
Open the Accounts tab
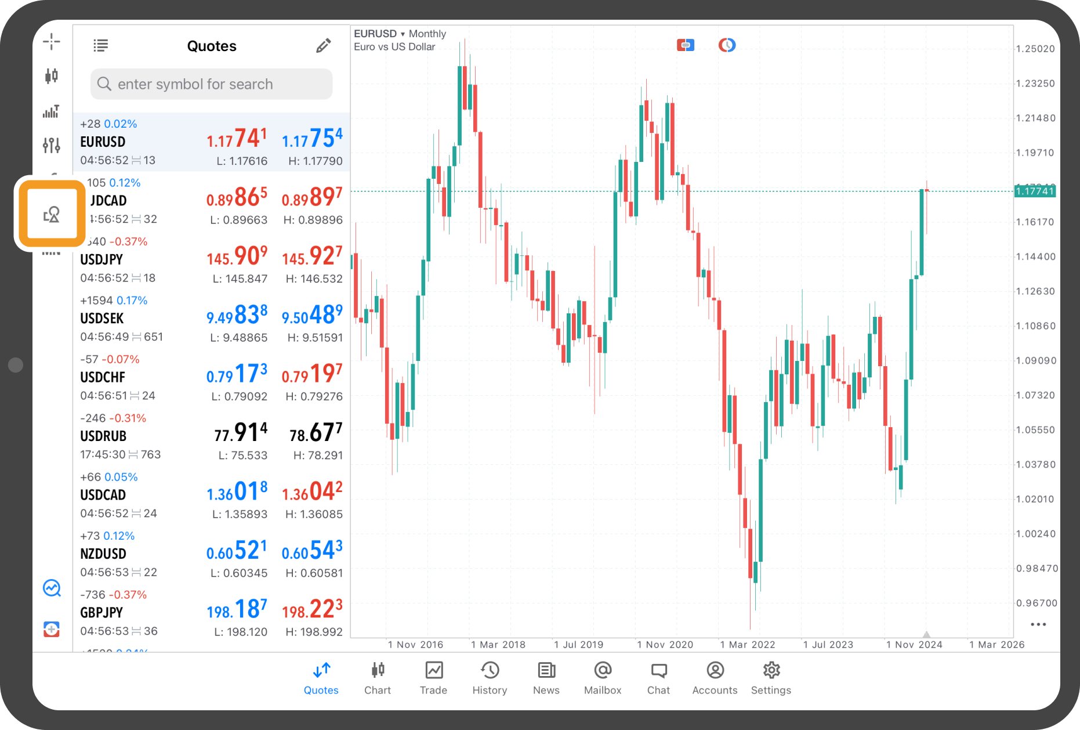[x=715, y=678]
